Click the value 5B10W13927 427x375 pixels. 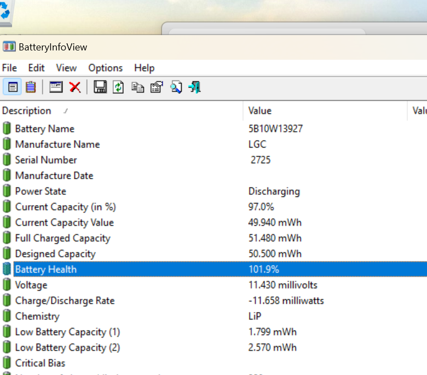pos(275,128)
